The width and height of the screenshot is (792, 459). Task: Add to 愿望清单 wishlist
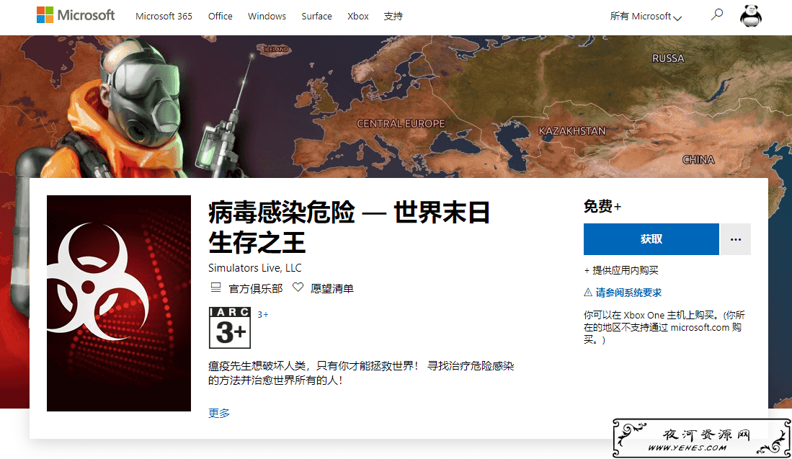click(x=332, y=288)
